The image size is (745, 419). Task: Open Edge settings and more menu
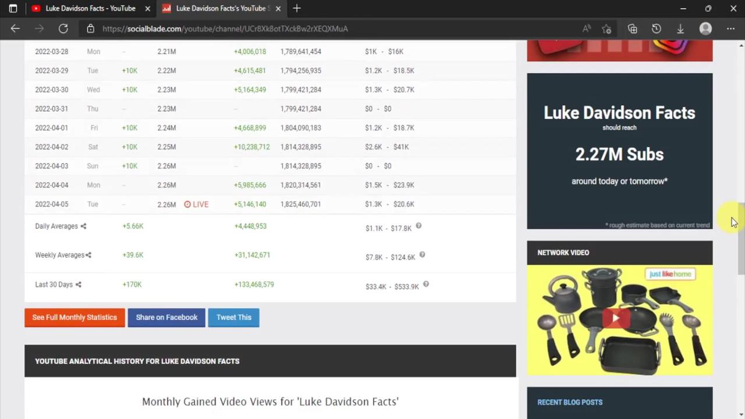(730, 29)
